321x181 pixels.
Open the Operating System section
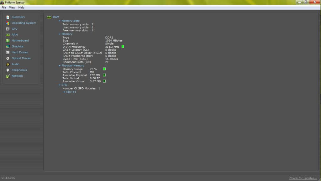pos(24,23)
